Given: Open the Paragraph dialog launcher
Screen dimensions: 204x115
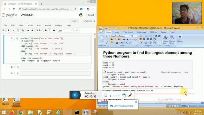Looking at the screenshot, I should [x=160, y=46].
